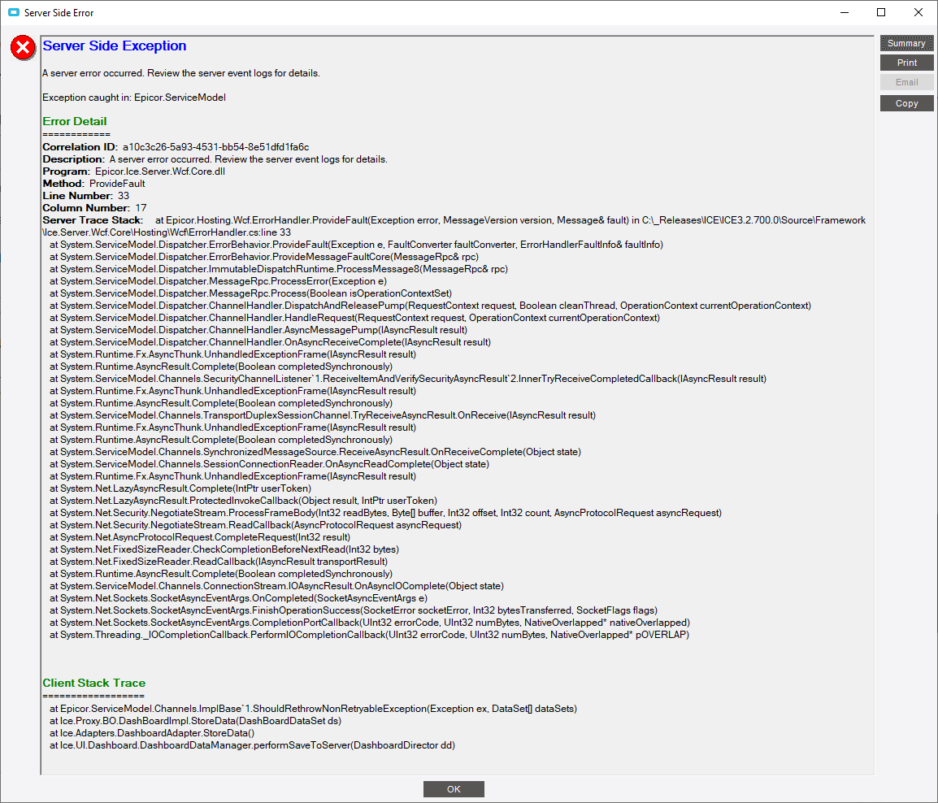Click the red error X icon
This screenshot has height=803, width=938.
pyautogui.click(x=24, y=47)
